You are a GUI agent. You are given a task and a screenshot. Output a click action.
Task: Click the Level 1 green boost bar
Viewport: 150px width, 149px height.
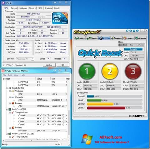point(94,100)
